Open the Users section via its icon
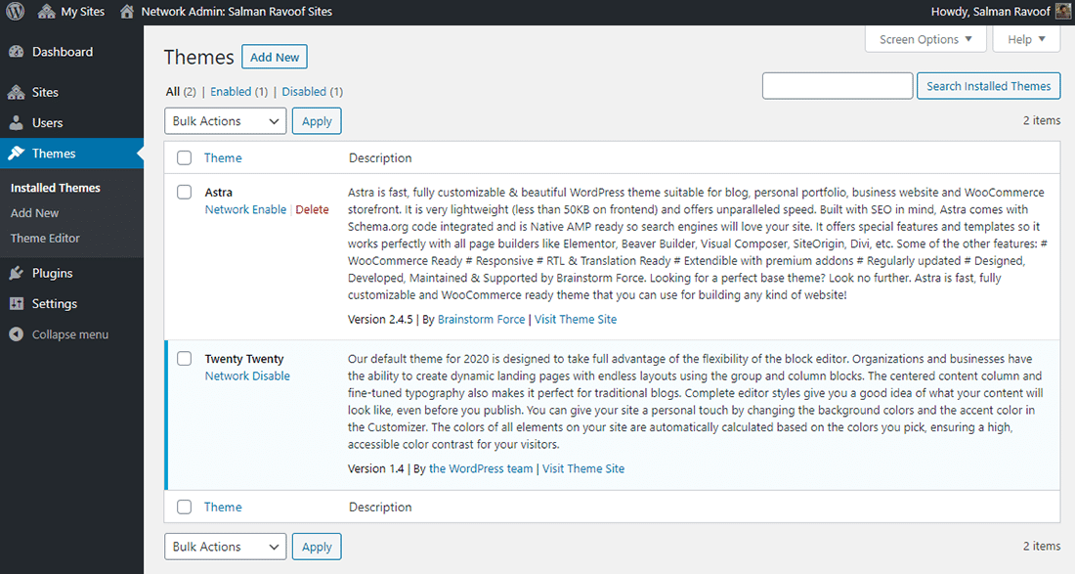 click(18, 121)
